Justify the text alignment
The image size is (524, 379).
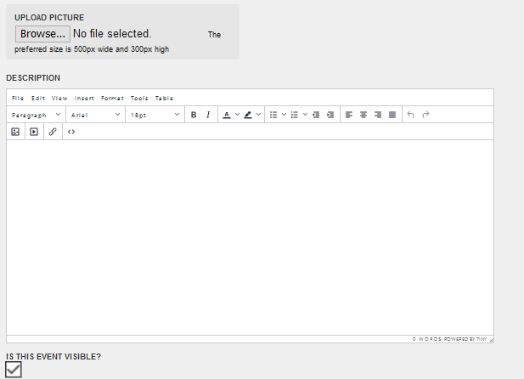click(x=392, y=115)
